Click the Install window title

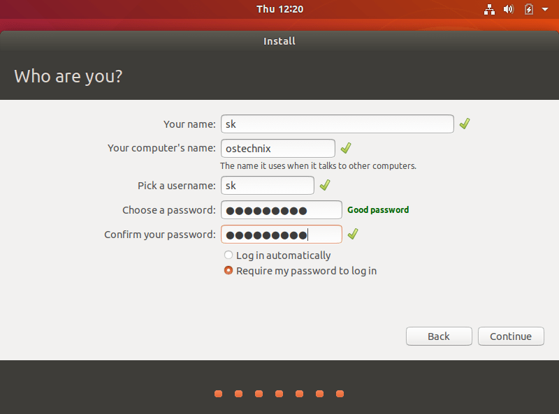pyautogui.click(x=279, y=41)
